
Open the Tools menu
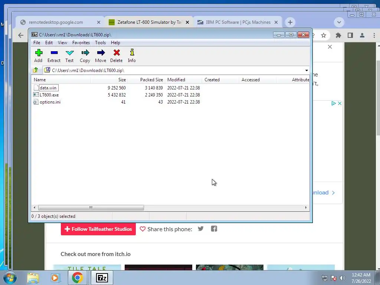[x=100, y=43]
